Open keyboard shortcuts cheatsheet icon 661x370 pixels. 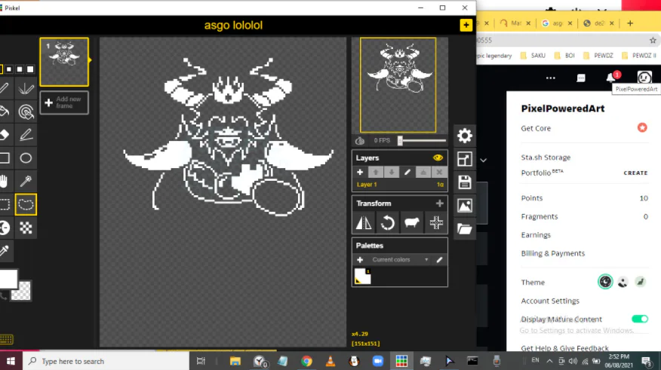click(x=6, y=339)
